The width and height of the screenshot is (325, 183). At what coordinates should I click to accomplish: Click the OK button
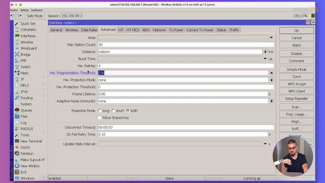coord(297,30)
